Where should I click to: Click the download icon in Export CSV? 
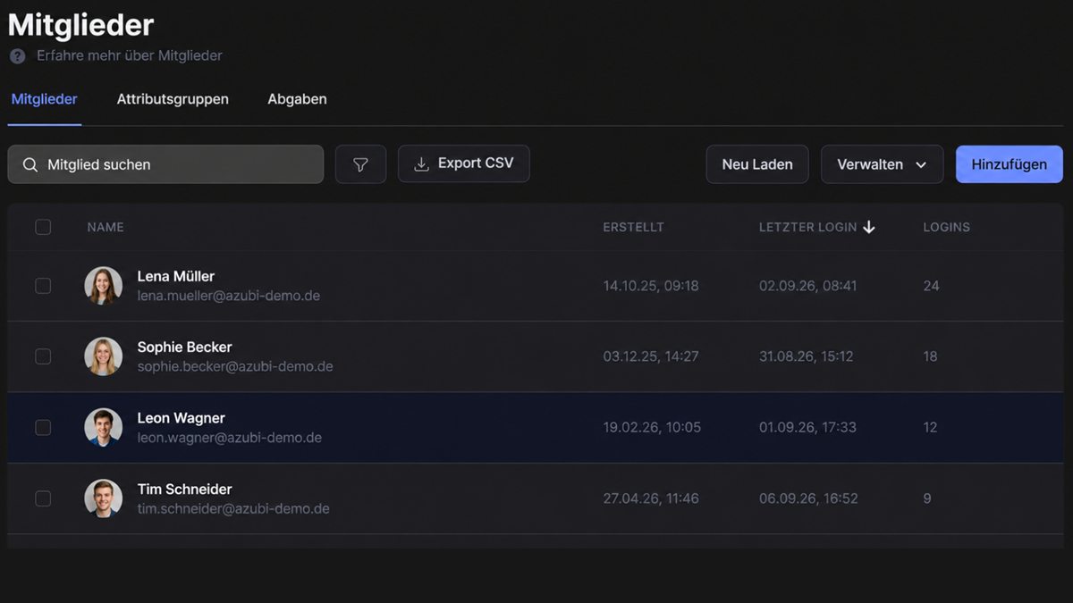point(422,164)
